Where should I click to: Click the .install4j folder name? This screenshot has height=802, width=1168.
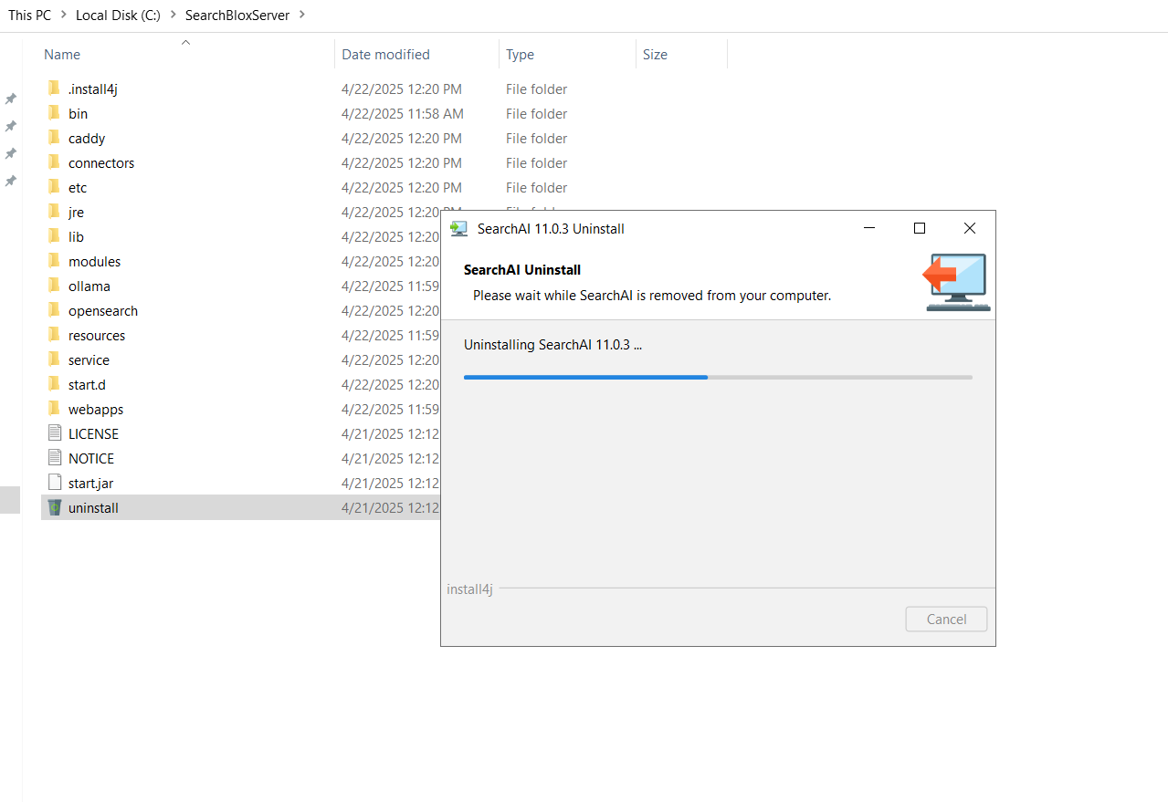pos(93,89)
